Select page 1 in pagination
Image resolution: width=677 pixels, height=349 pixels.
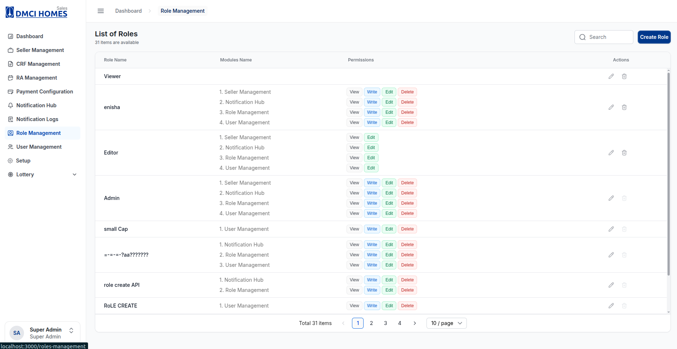tap(358, 323)
